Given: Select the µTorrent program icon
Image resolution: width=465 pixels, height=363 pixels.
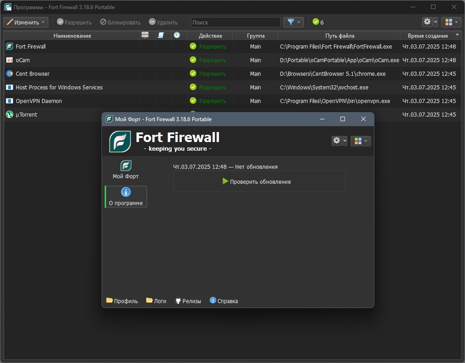Looking at the screenshot, I should click(10, 114).
